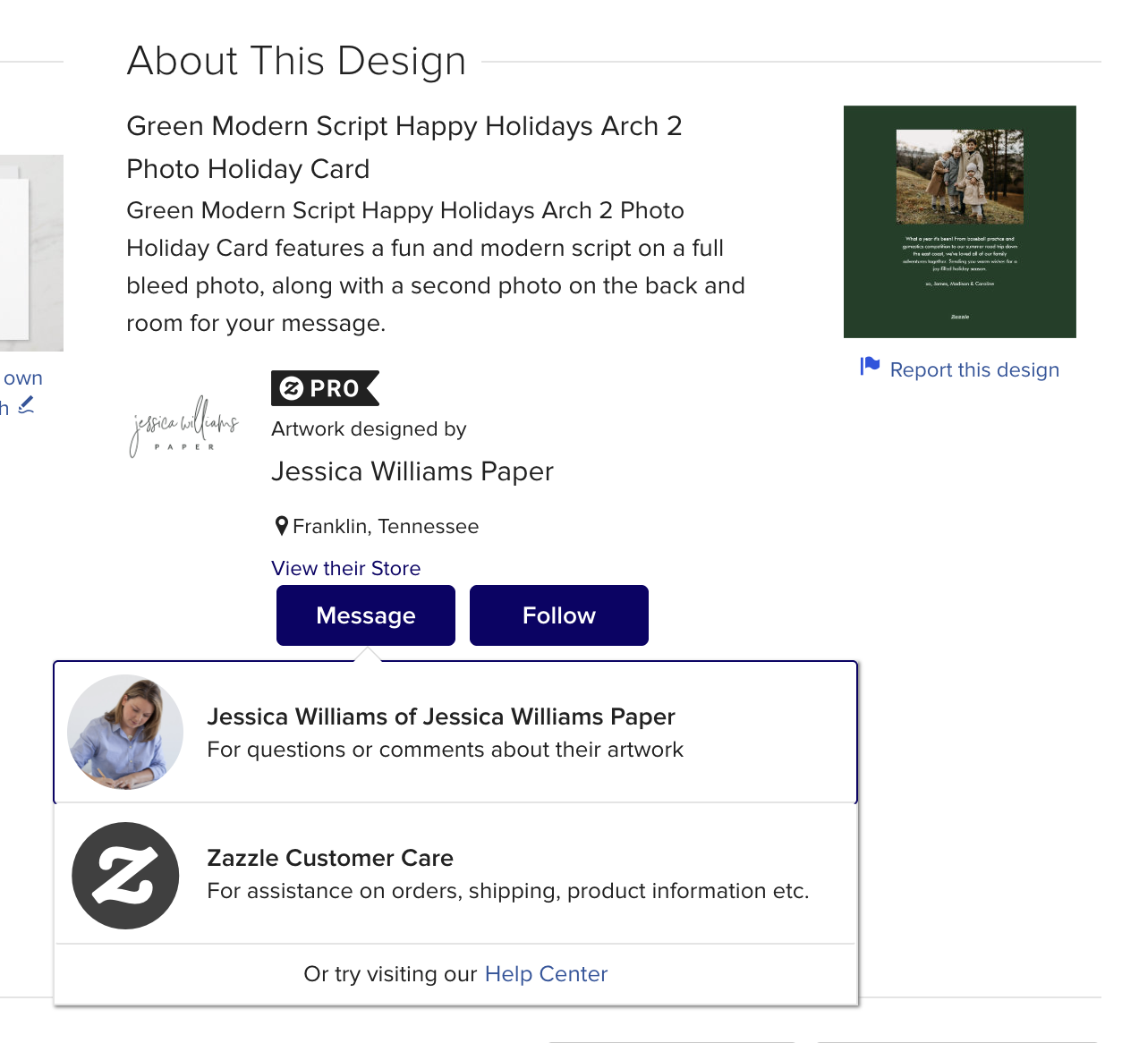
Task: Click the About This Design heading
Action: point(296,62)
